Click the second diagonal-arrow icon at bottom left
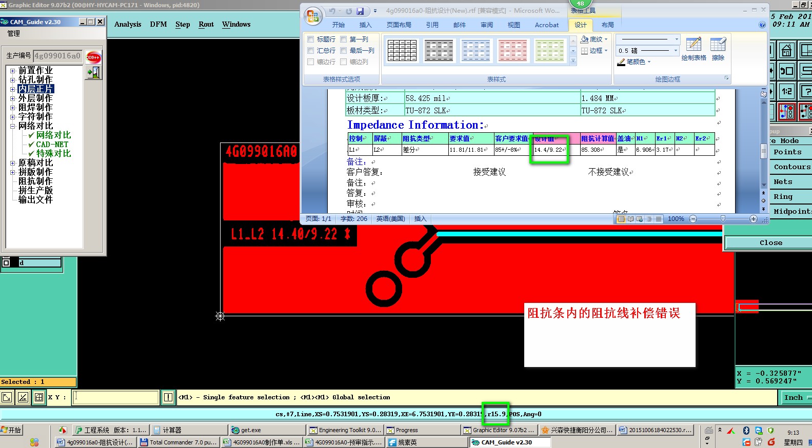Screen dimensions: 812x448 coord(23,397)
